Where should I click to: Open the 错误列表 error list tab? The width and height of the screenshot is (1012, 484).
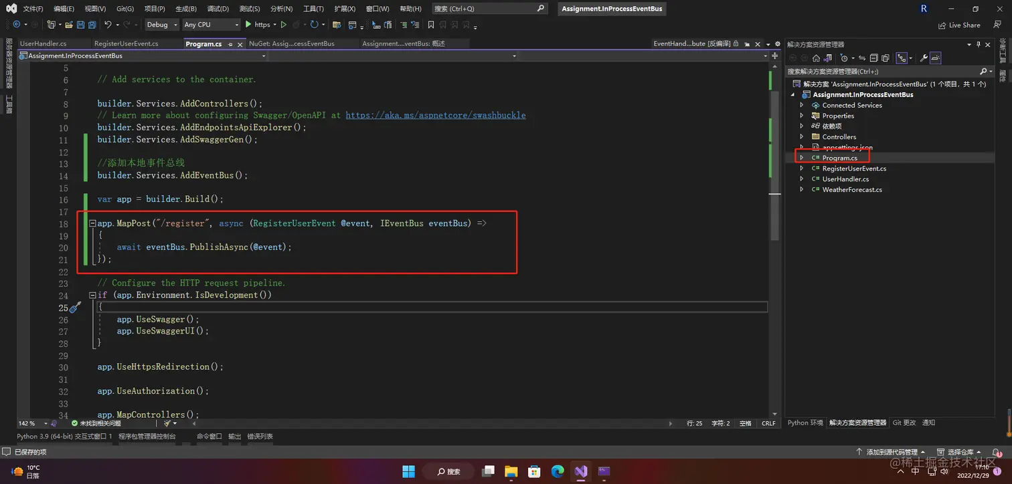tap(260, 436)
